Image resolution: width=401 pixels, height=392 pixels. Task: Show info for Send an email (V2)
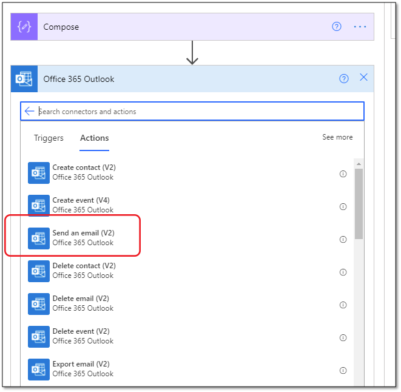(343, 240)
